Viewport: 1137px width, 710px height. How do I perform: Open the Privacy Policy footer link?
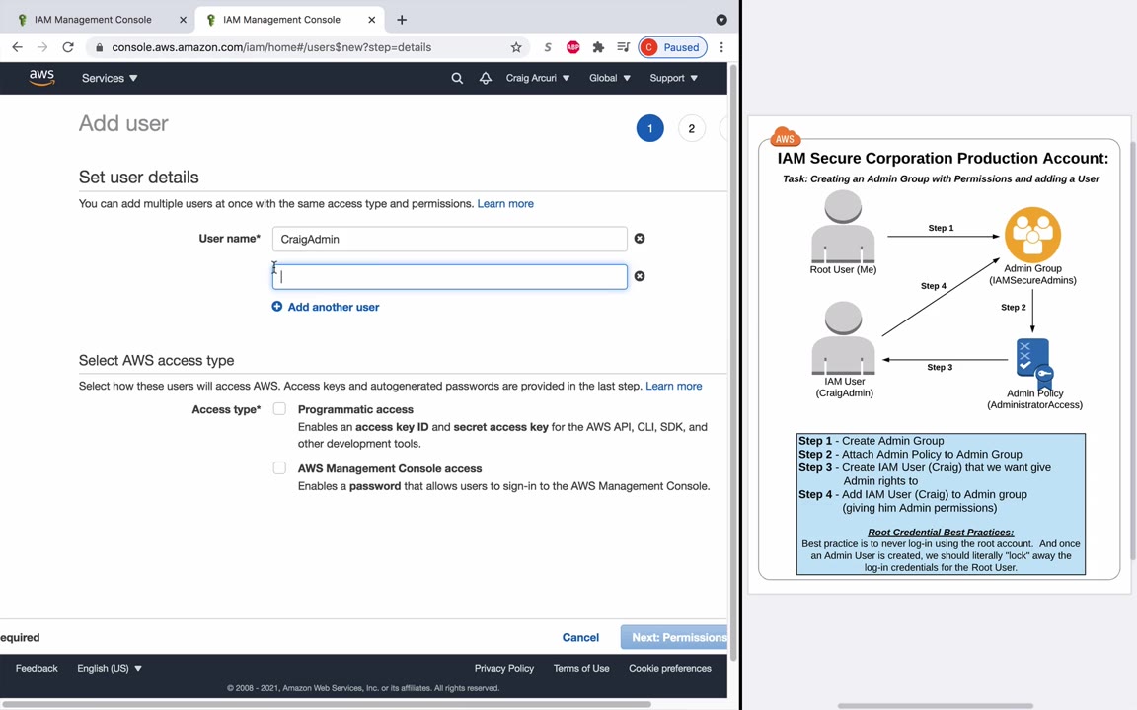[504, 668]
